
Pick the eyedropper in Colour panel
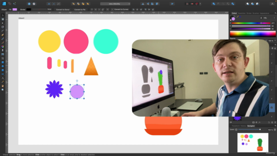click(238, 17)
